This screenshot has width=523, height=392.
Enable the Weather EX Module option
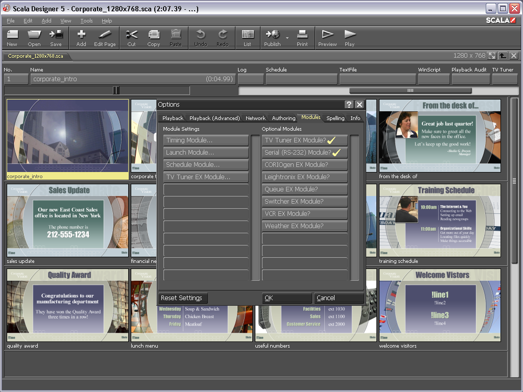coord(305,226)
